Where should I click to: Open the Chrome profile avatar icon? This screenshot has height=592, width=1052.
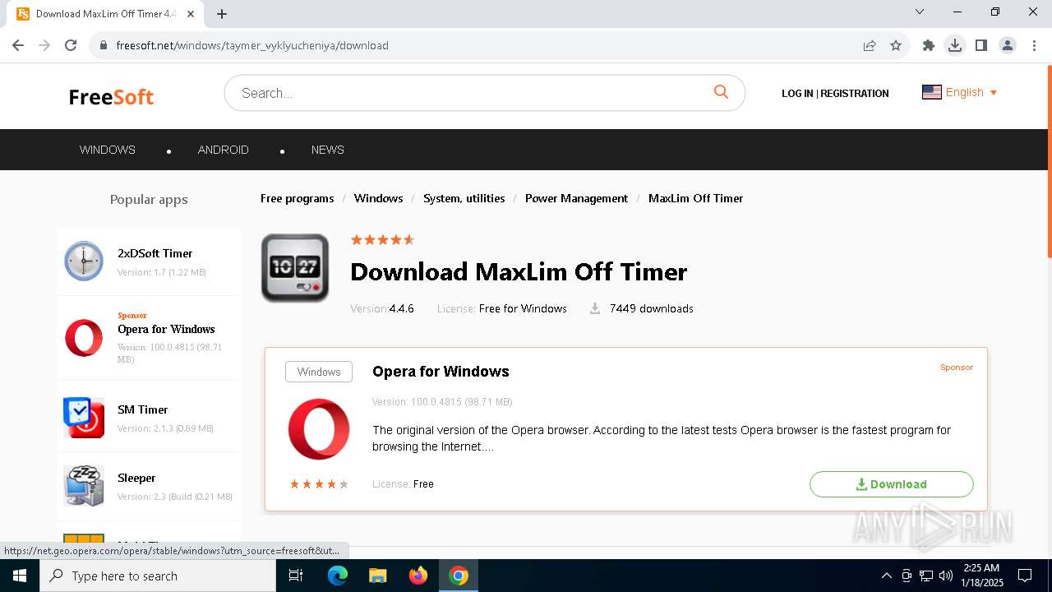[x=1008, y=45]
